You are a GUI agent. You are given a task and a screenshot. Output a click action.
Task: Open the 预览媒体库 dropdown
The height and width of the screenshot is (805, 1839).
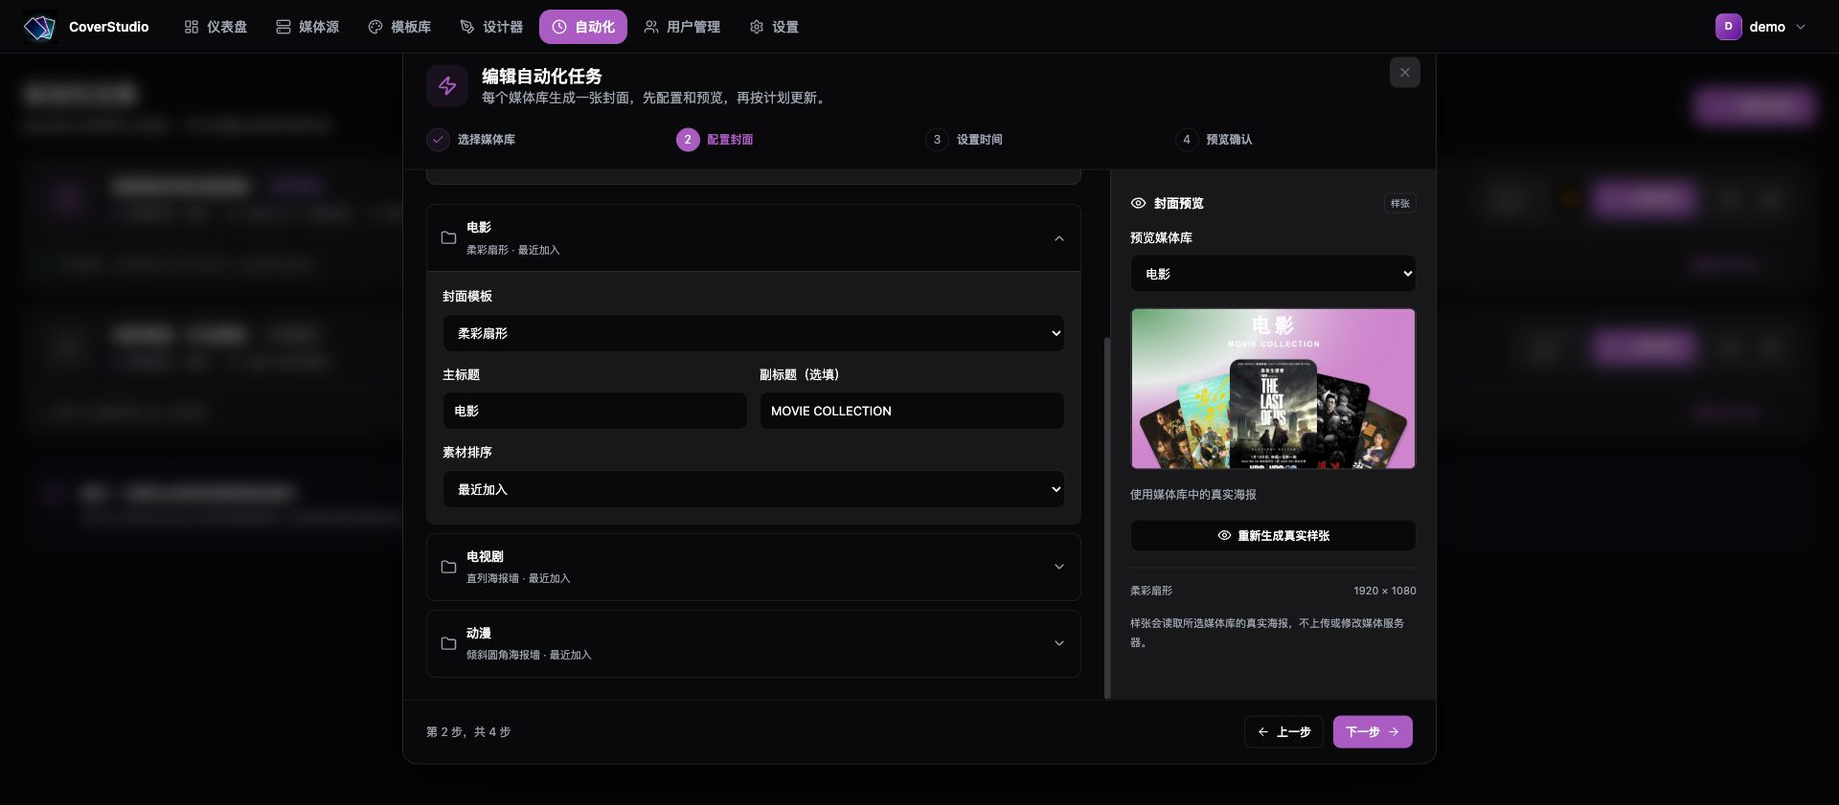click(x=1273, y=274)
